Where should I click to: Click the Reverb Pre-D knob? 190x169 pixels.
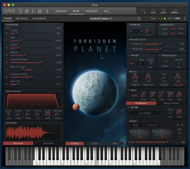(x=170, y=113)
